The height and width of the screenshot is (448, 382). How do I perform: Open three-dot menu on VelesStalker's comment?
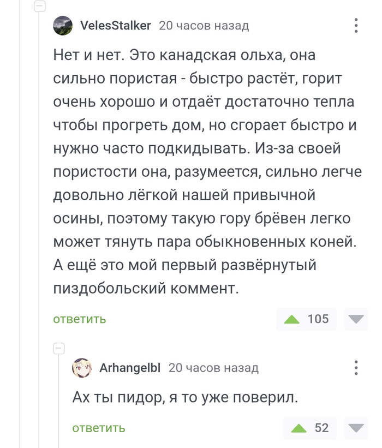pos(356,26)
